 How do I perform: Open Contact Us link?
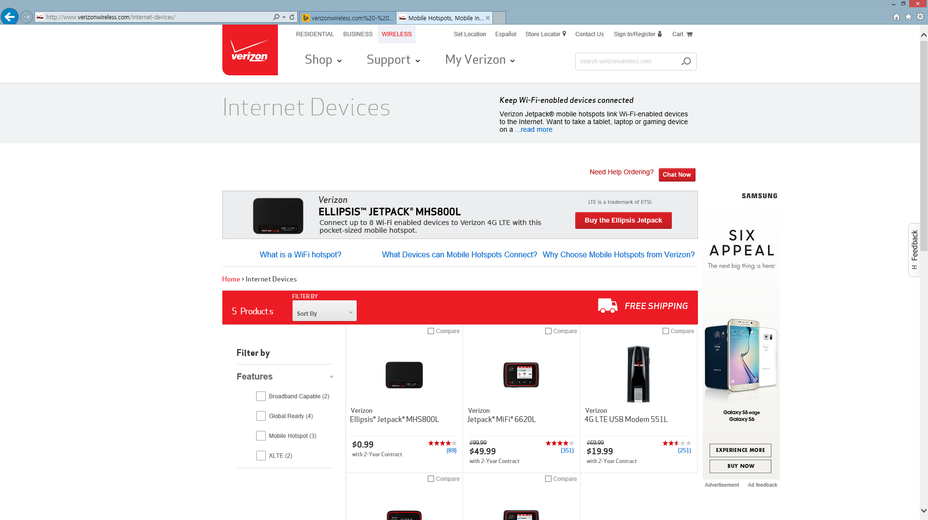pos(589,34)
